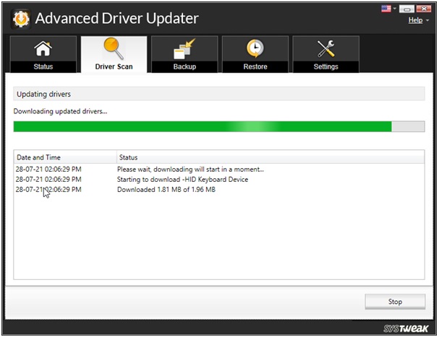Switch to the Status tab label

(x=43, y=67)
